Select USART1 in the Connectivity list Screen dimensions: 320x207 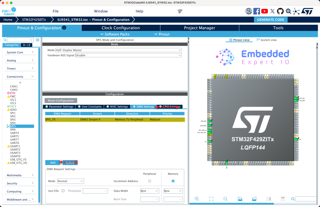click(15, 146)
